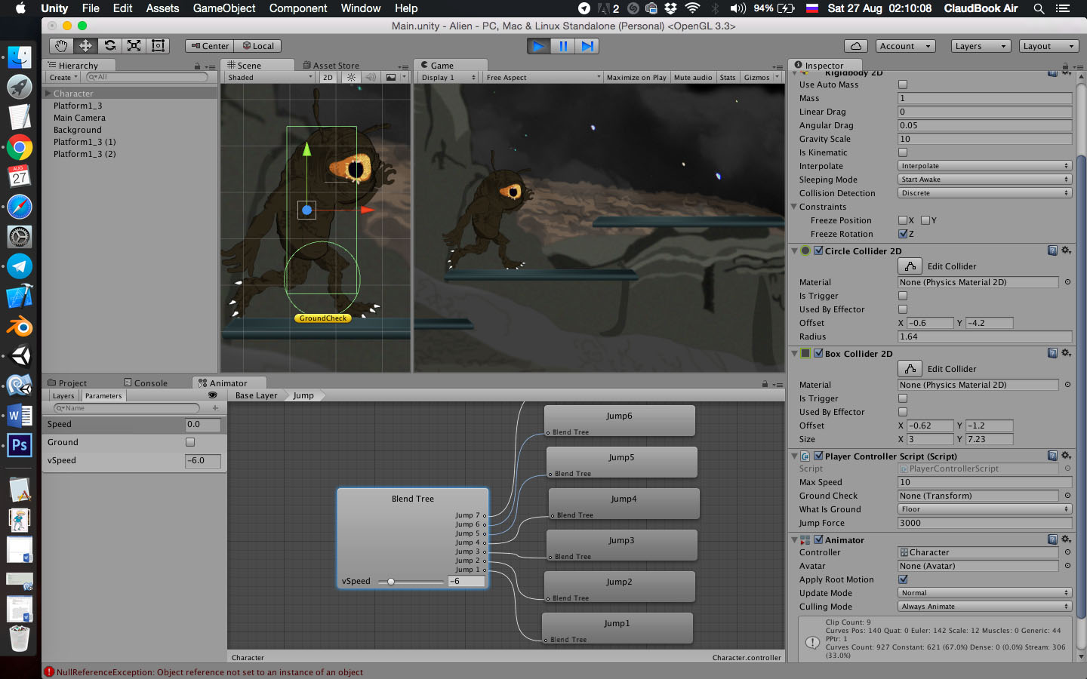The height and width of the screenshot is (679, 1087).
Task: Click the Jump Force input field
Action: 985,523
